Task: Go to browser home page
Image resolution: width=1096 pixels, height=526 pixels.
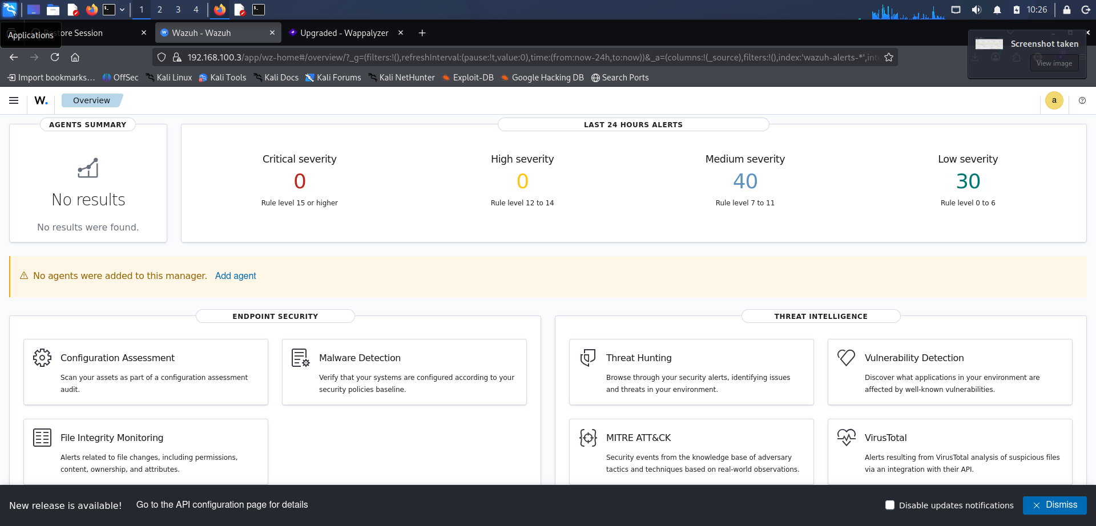Action: (x=75, y=57)
